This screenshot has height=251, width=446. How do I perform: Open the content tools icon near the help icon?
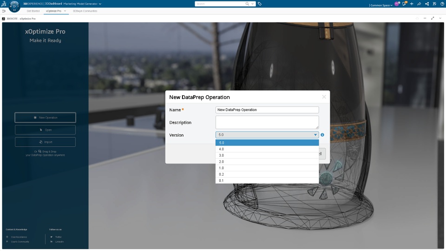click(434, 4)
